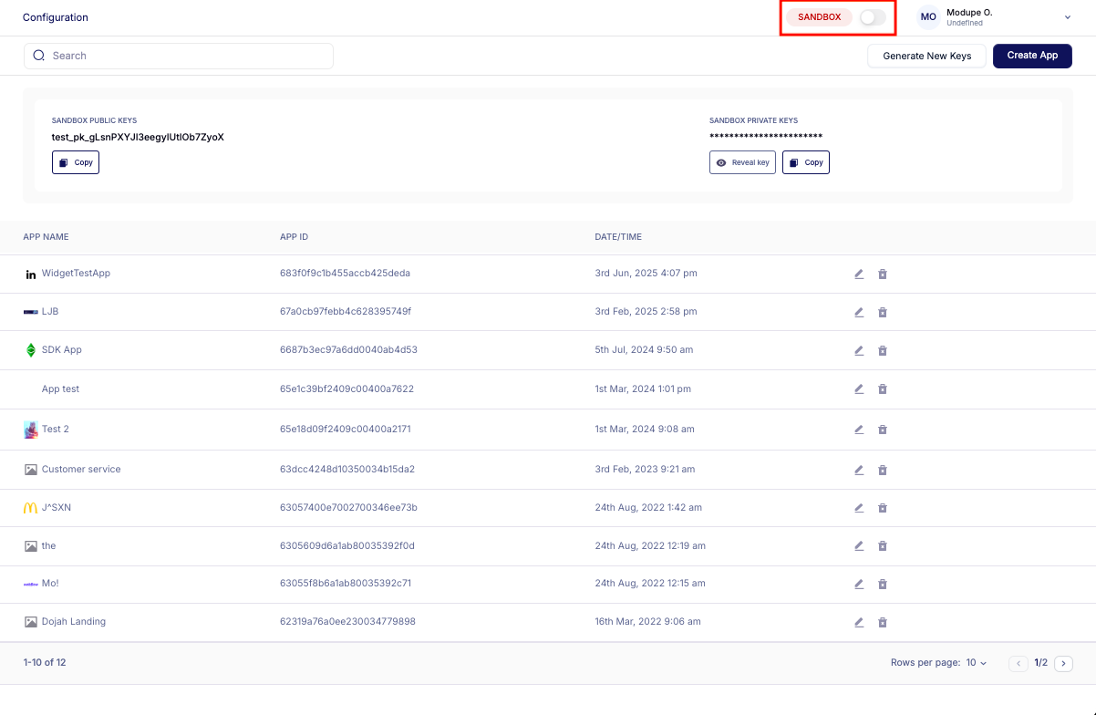
Task: Copy the sandbox public key
Action: pos(76,162)
